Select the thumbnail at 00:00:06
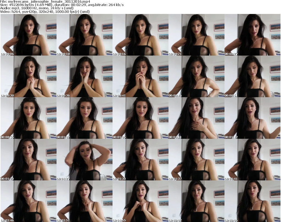The width and height of the screenshot is (281, 222). (29, 35)
